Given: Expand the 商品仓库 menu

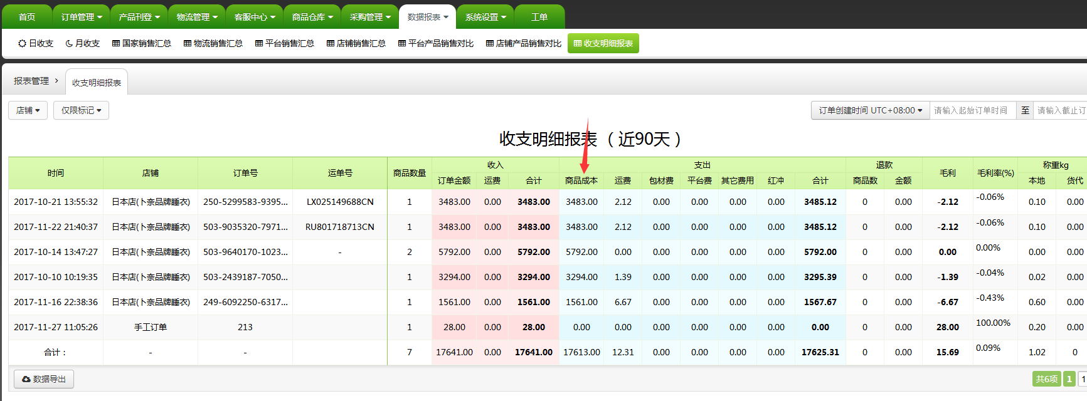Looking at the screenshot, I should click(312, 17).
